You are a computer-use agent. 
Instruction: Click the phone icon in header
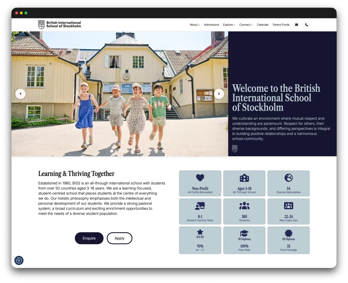click(307, 25)
